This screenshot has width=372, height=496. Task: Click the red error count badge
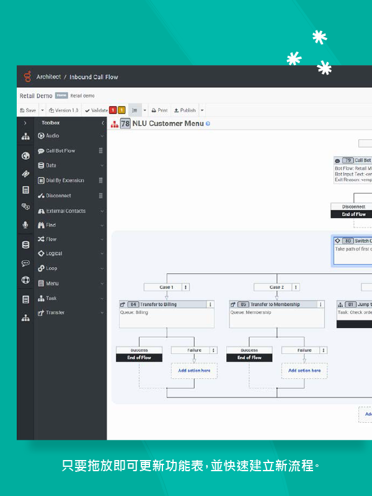tap(113, 110)
